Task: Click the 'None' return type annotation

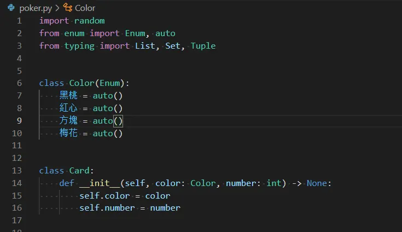Action: [x=318, y=183]
